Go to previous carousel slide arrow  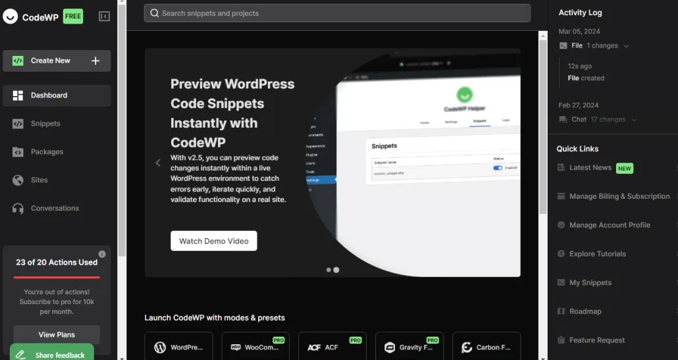158,163
